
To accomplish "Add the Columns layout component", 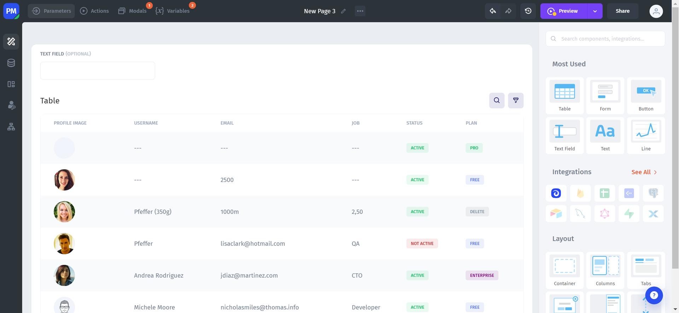I will coord(605,271).
